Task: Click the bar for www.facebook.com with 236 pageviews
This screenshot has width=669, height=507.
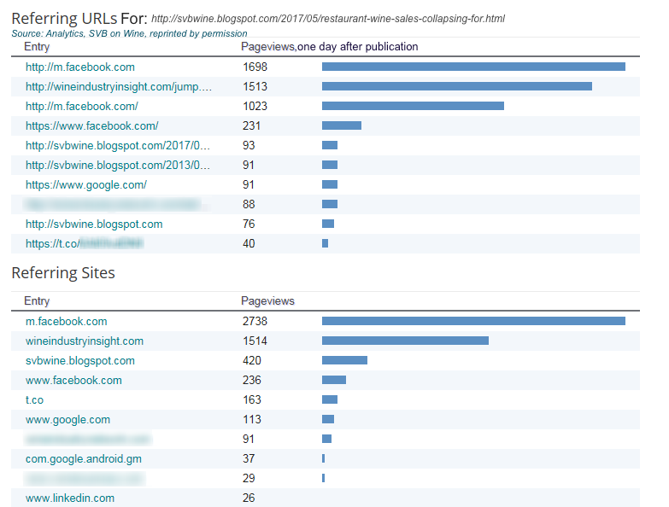Action: pyautogui.click(x=334, y=380)
